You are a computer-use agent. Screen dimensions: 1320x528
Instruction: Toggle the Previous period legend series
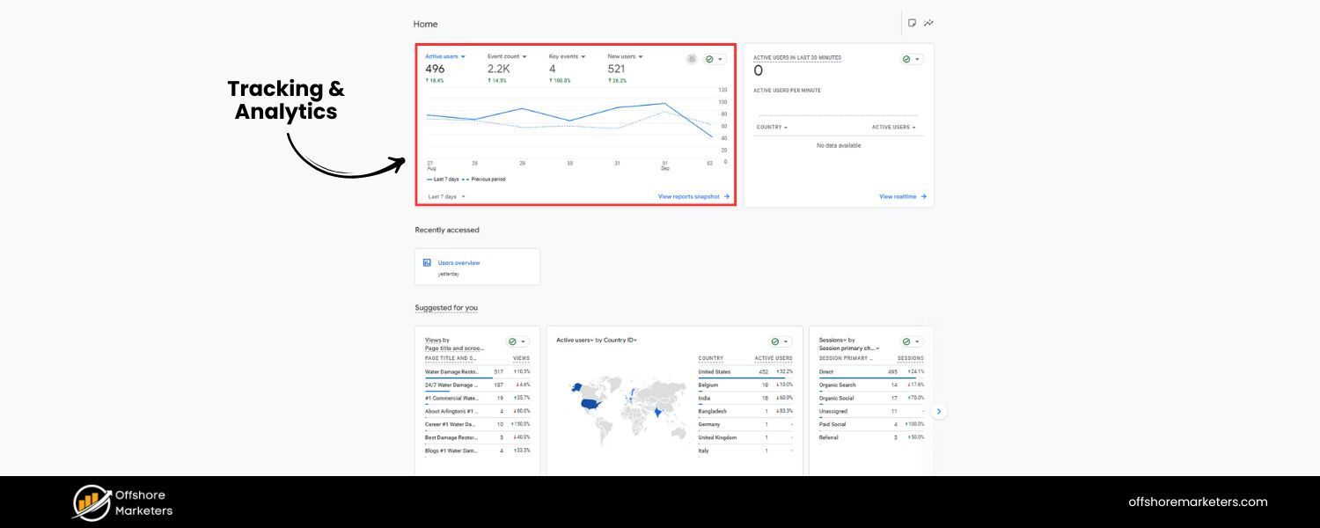(488, 179)
